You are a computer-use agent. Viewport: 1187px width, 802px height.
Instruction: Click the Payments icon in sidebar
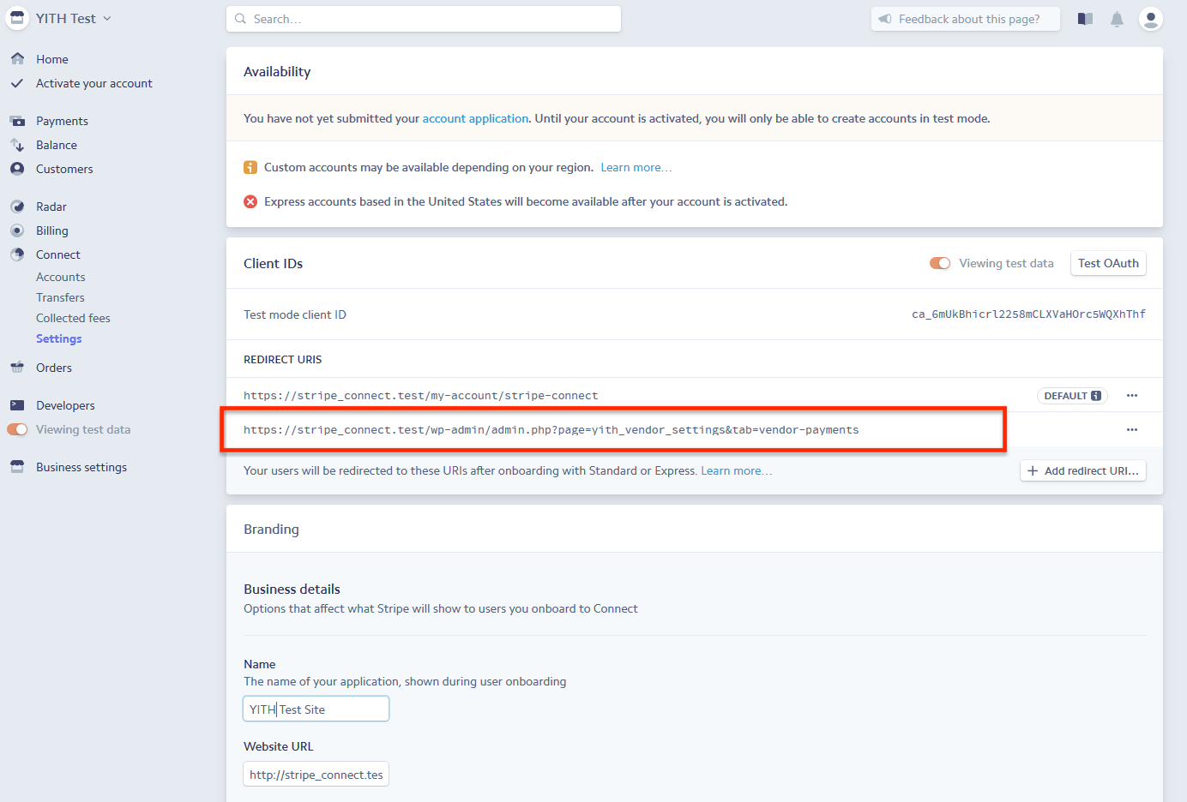(17, 121)
